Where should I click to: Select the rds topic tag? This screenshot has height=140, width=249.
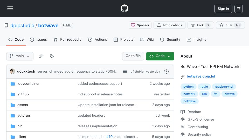(x=204, y=94)
